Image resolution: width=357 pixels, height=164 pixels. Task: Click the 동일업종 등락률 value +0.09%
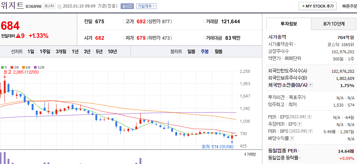point(346,158)
